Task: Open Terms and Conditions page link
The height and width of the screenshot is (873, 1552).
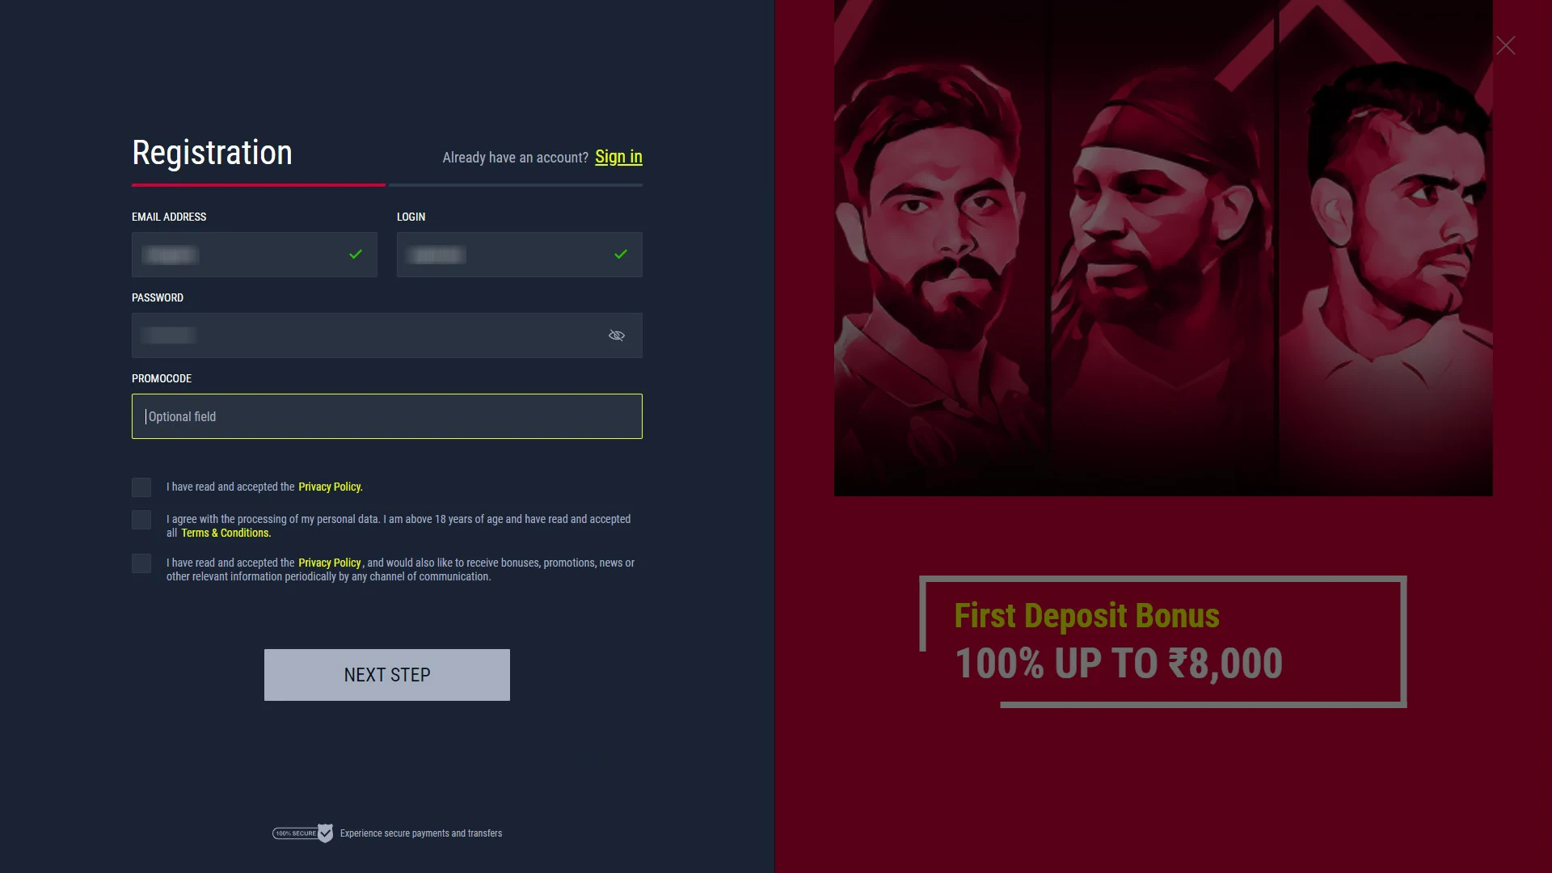Action: [225, 533]
